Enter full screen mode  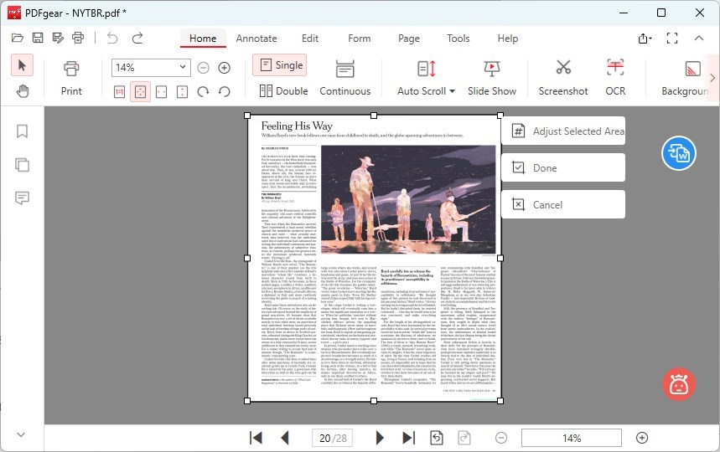pyautogui.click(x=672, y=39)
